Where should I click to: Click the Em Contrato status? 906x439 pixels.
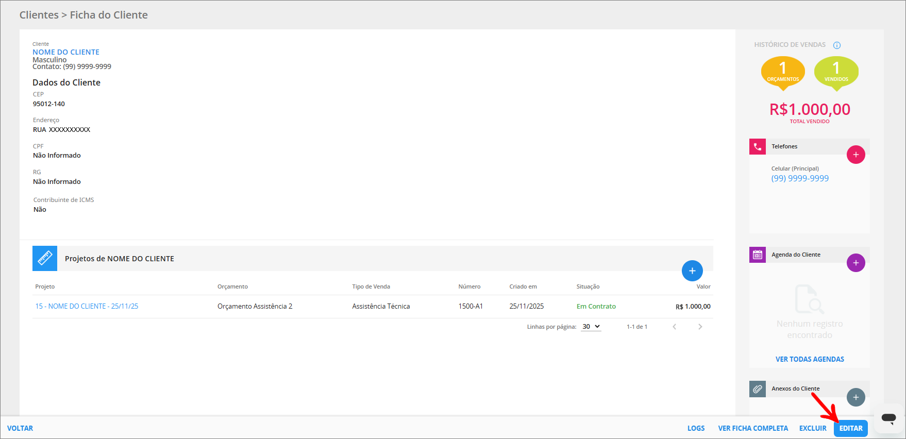(596, 306)
